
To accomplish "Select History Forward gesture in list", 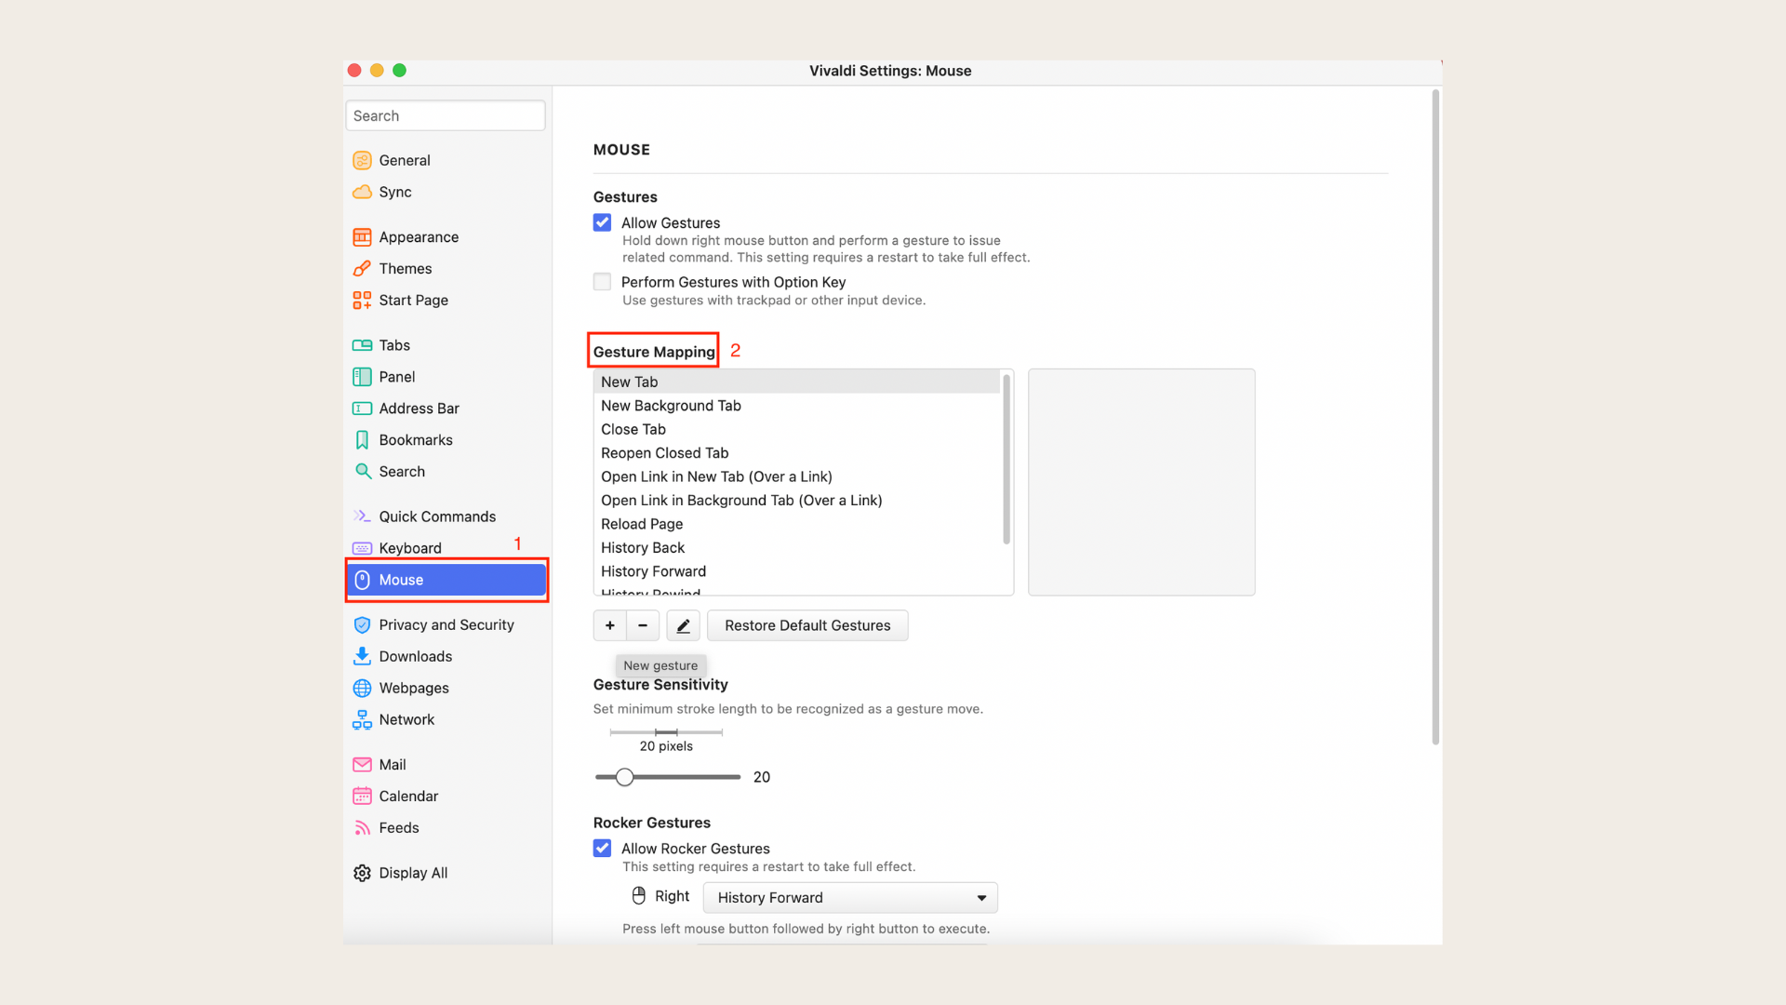I will pyautogui.click(x=796, y=571).
